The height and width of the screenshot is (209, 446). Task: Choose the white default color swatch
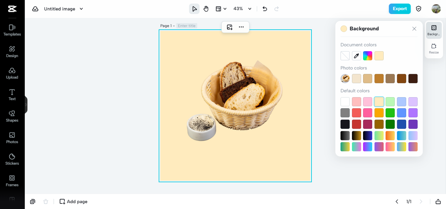coord(345,102)
